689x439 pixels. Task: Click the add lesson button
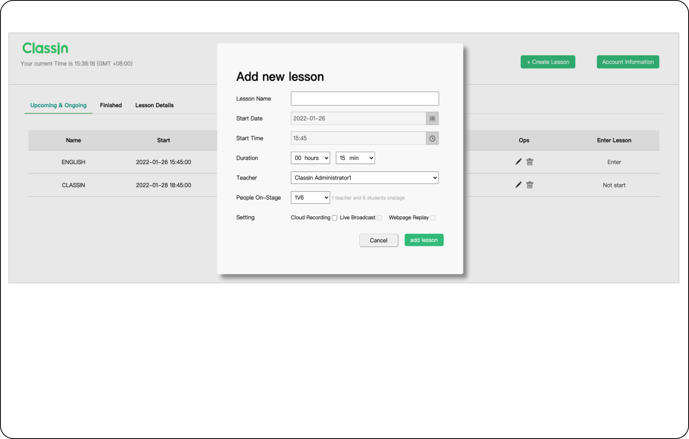tap(424, 240)
